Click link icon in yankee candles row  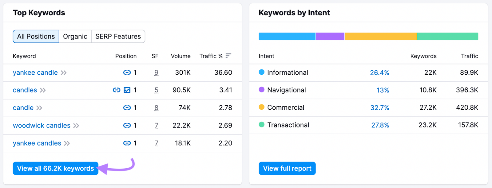pyautogui.click(x=127, y=143)
